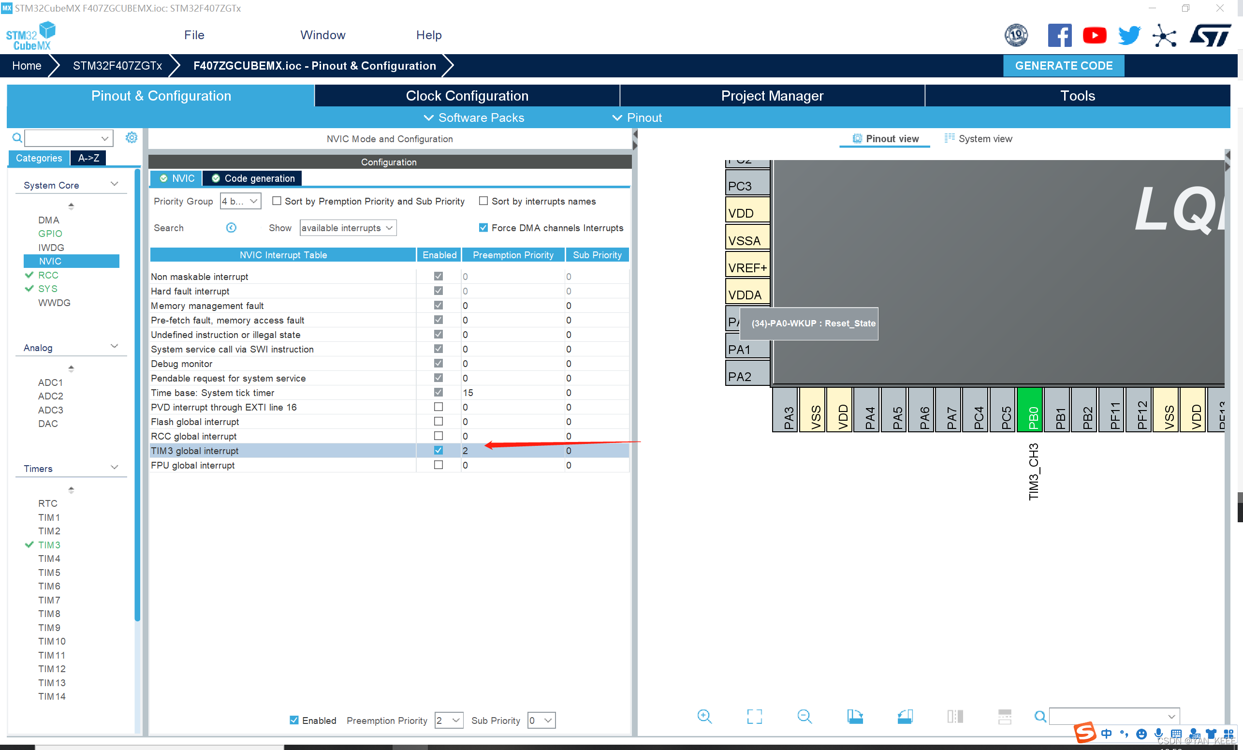Open the category settings gear icon
Screen dimensions: 1243x750
131,137
